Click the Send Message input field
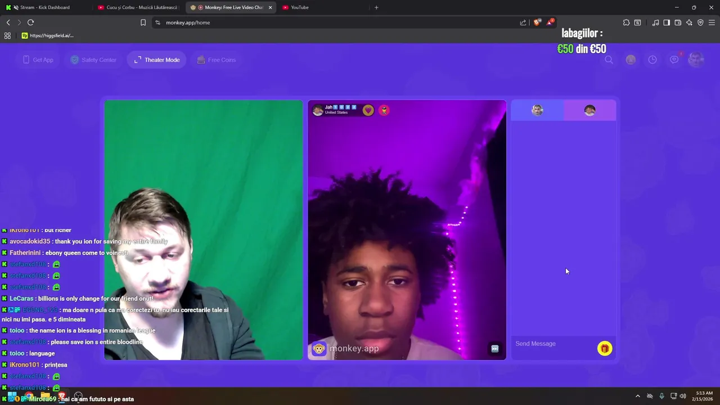 554,344
